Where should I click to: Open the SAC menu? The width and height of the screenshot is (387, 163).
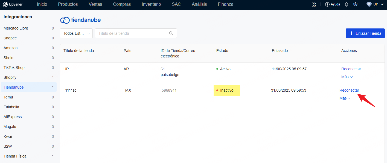coord(176,4)
